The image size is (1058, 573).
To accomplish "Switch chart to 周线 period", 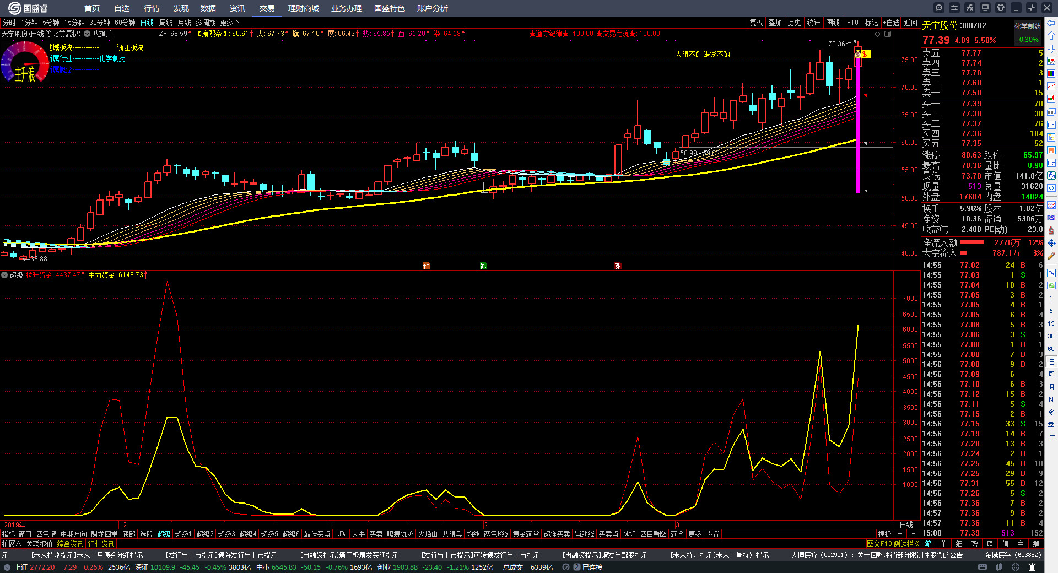I will pos(166,23).
